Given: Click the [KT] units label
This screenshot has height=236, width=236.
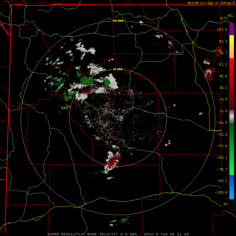Looking at the screenshot, I should 224,18.
